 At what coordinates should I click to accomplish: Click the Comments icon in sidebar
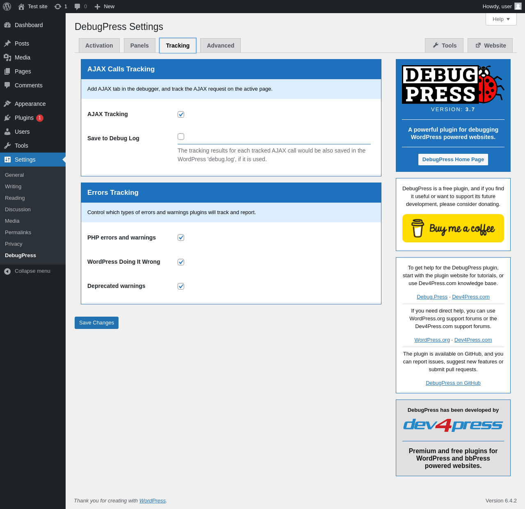(x=7, y=85)
